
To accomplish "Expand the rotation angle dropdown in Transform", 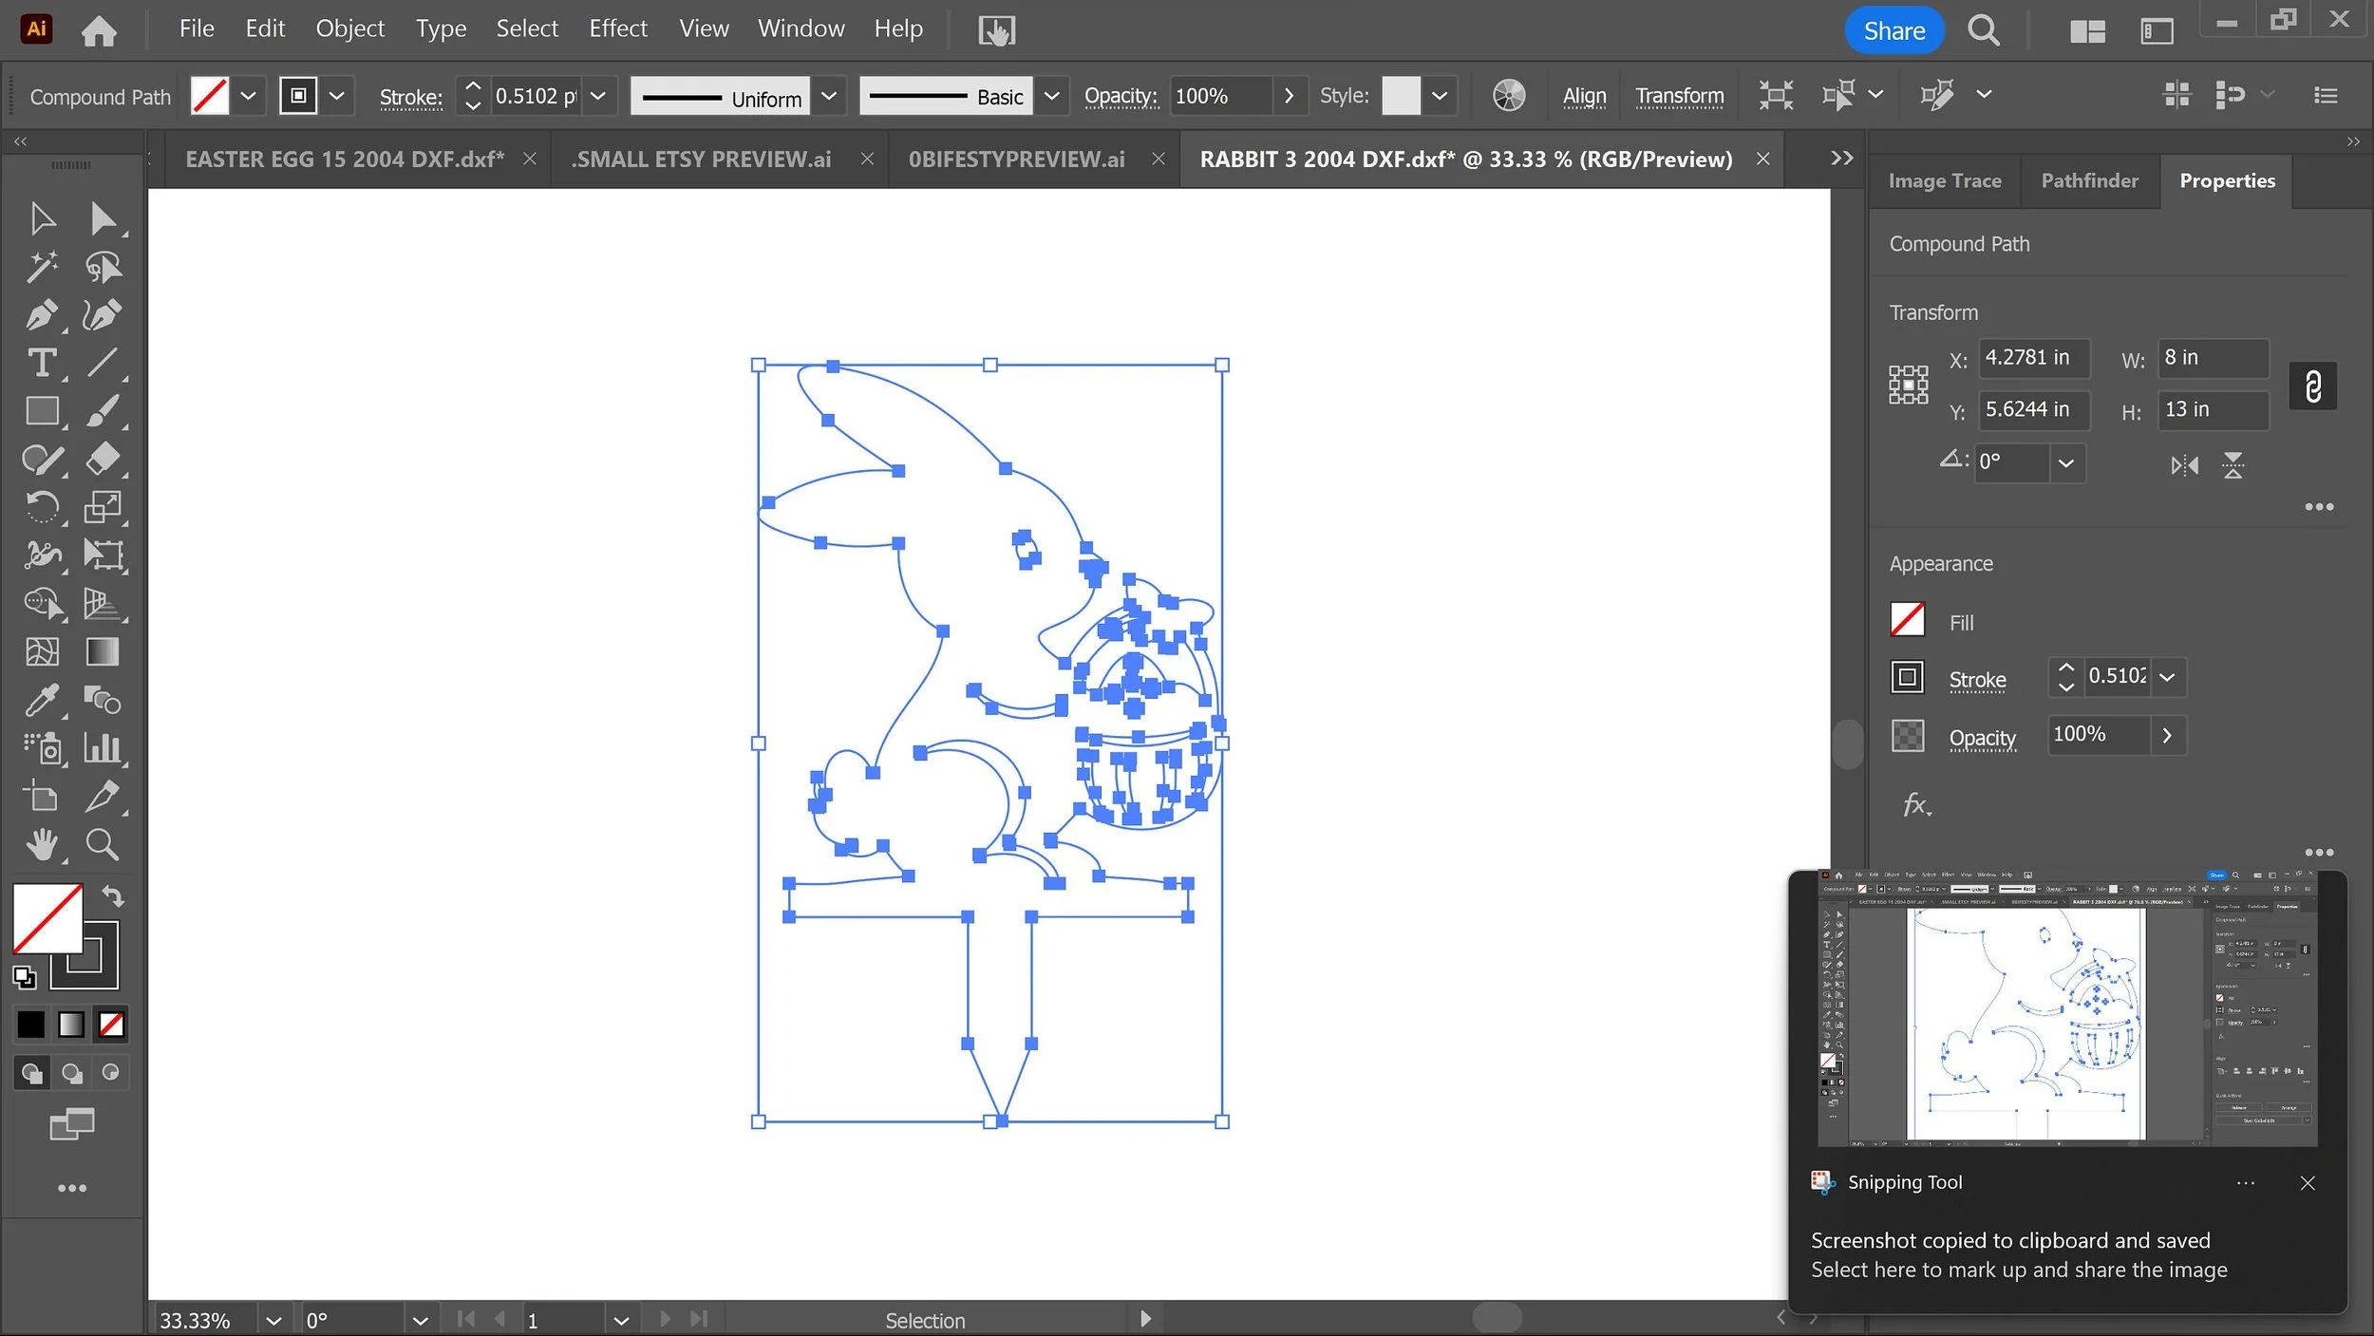I will click(2065, 463).
